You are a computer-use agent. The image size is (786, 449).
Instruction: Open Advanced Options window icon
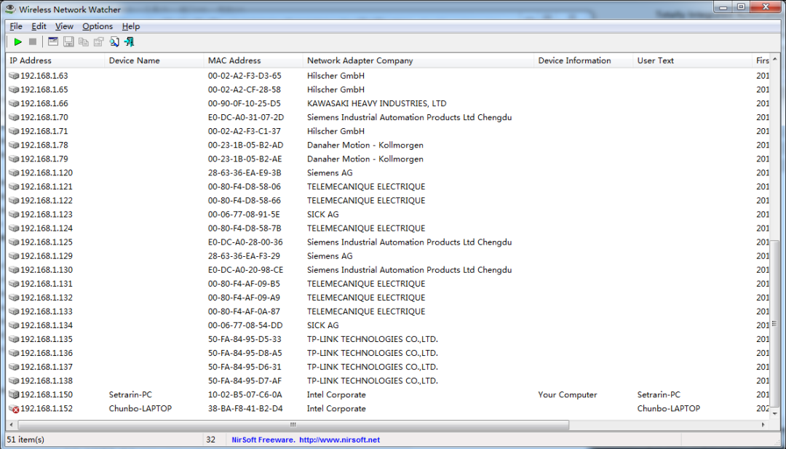point(53,42)
